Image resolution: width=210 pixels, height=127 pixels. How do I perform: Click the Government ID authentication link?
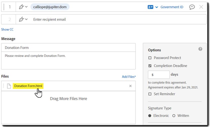[x=172, y=7]
